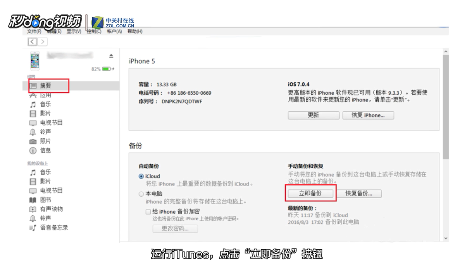Open 电视节目 icon under 我的设备上
Viewport: 460px width, 262px height.
[x=33, y=191]
